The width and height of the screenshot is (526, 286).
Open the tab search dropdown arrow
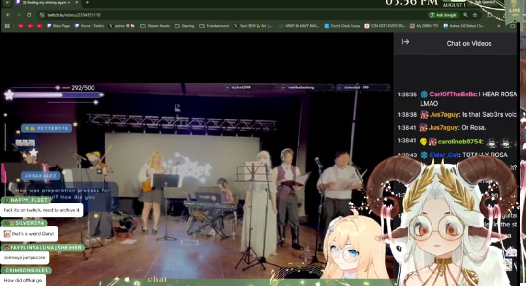pos(7,2)
